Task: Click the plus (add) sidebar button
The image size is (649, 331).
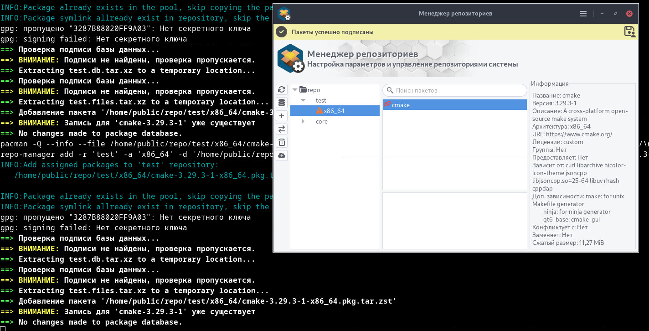Action: point(282,116)
